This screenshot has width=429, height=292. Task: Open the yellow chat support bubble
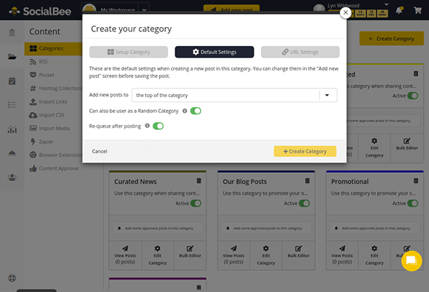tap(411, 261)
